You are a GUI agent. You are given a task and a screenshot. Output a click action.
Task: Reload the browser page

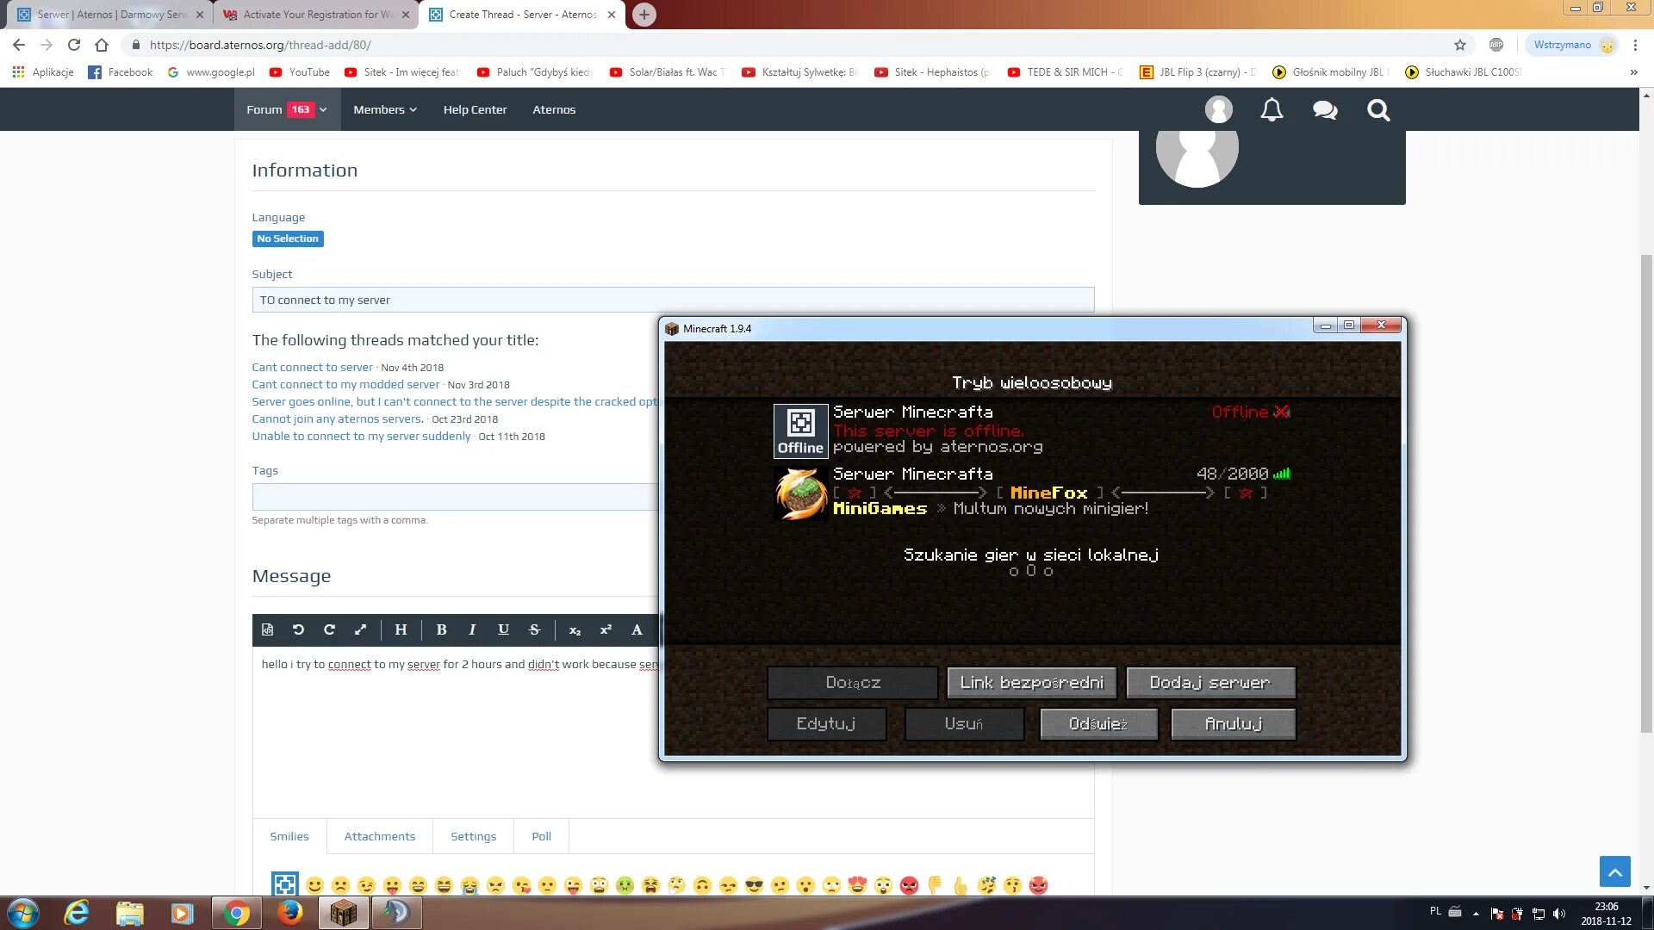pos(74,45)
